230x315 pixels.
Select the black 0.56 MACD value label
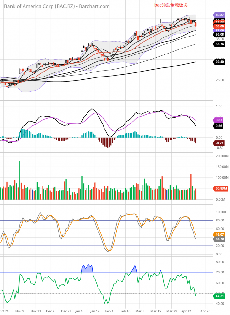(219, 126)
